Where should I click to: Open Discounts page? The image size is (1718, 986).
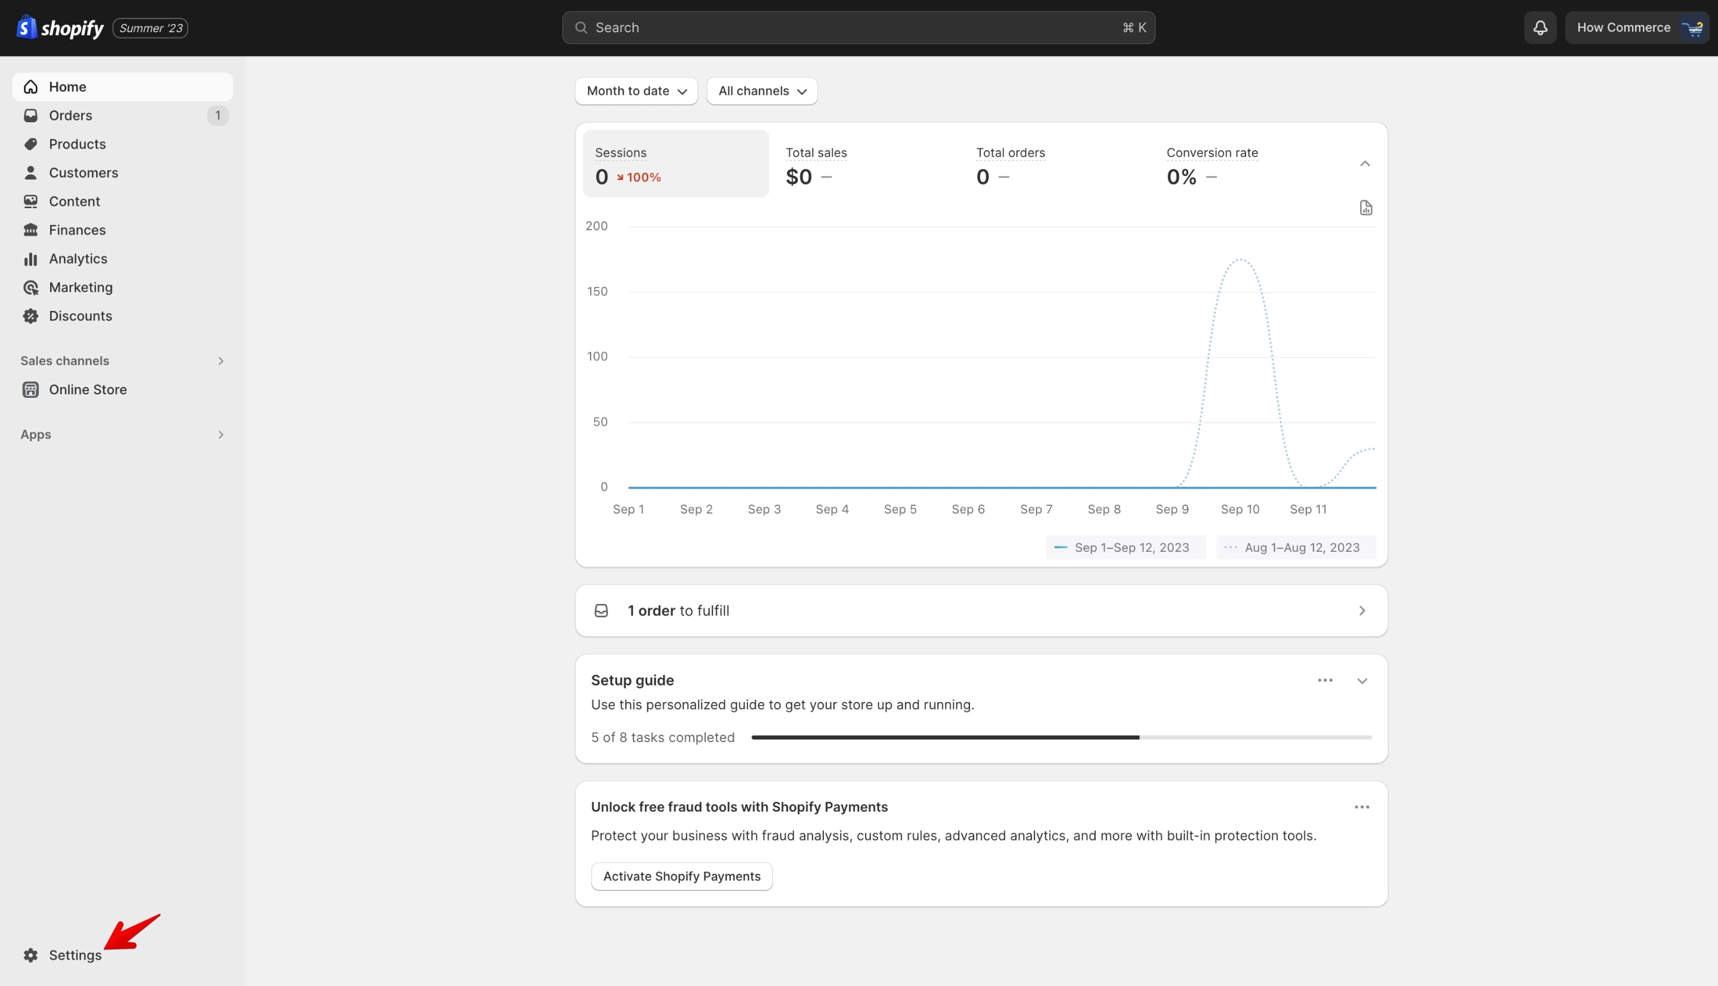[x=122, y=316]
